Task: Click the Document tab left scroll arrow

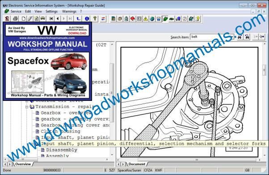Action: coord(118,164)
